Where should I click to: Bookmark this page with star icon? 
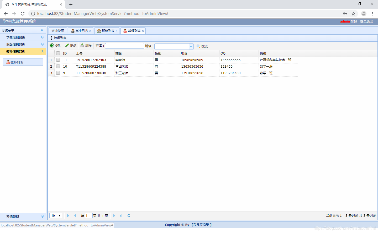pos(353,14)
